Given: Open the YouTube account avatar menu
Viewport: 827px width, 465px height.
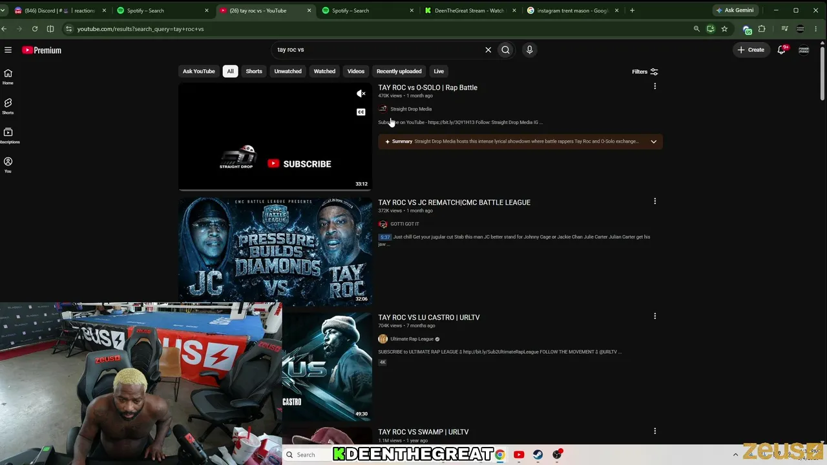Looking at the screenshot, I should [804, 50].
